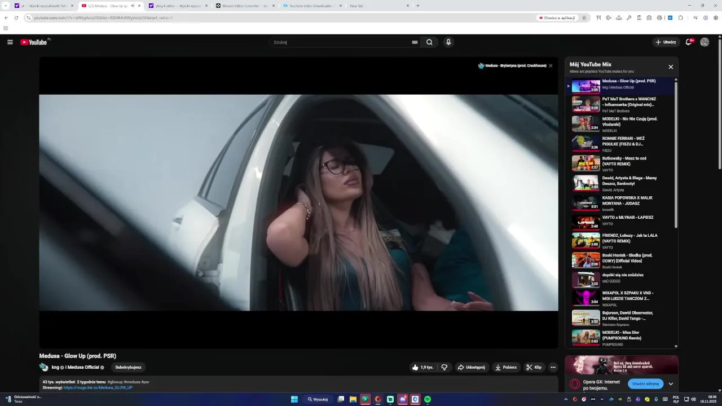The width and height of the screenshot is (722, 406).
Task: Click the Subskrybujesz subscription button
Action: point(128,367)
